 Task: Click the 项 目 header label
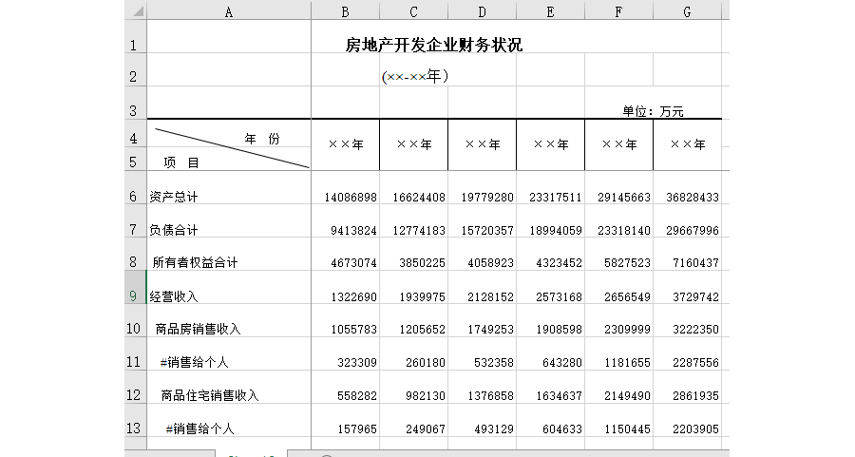tap(181, 162)
